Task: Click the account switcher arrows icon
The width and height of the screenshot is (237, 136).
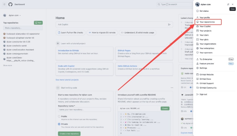Action: click(x=228, y=4)
